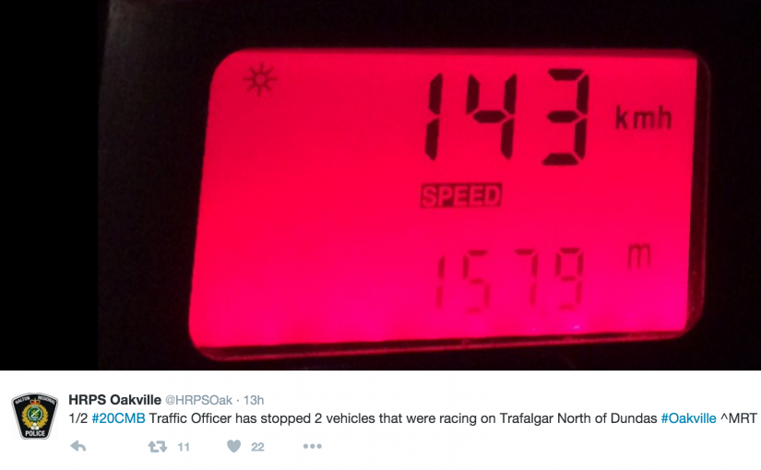Like the tweet with heart icon
This screenshot has width=761, height=470.
click(x=234, y=446)
